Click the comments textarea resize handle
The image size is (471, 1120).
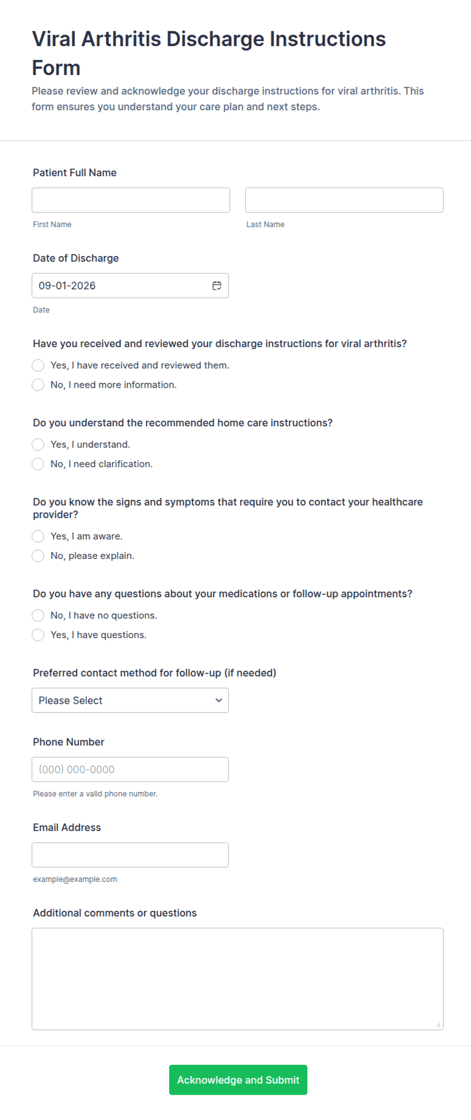[438, 1025]
